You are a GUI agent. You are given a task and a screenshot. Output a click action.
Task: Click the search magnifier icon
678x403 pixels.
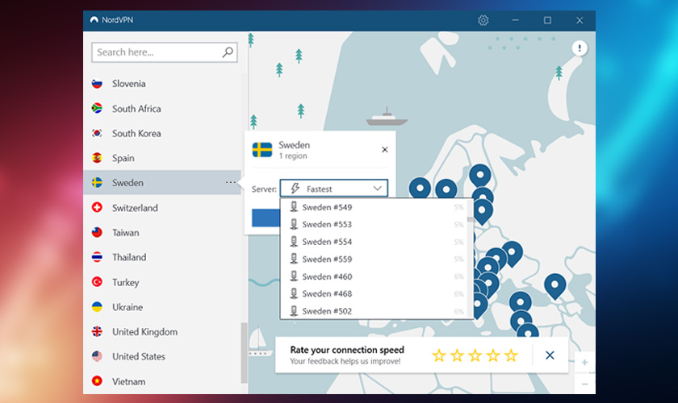tap(228, 52)
